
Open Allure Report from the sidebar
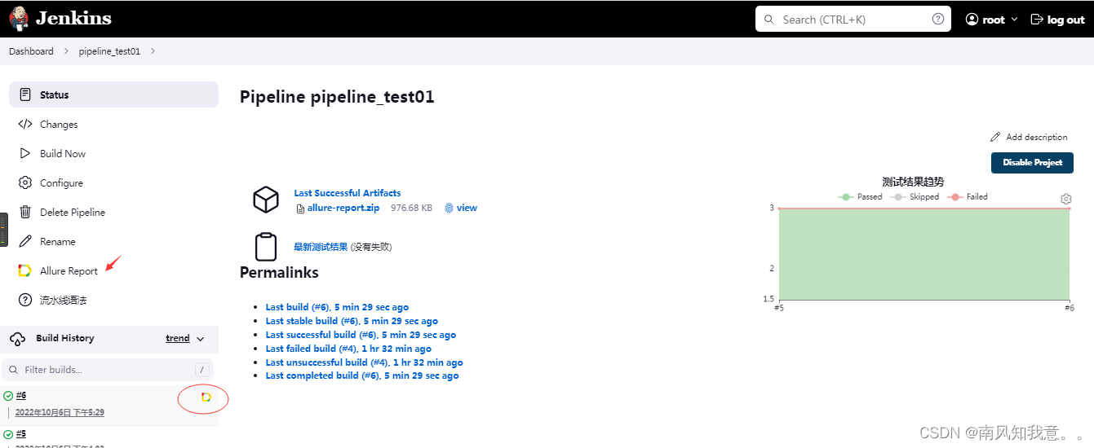click(113, 270)
